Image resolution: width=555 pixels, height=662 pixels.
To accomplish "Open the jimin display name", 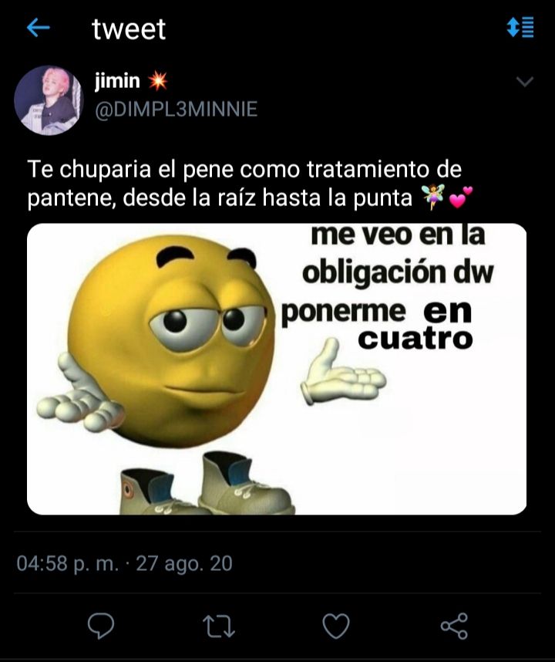I will point(118,80).
